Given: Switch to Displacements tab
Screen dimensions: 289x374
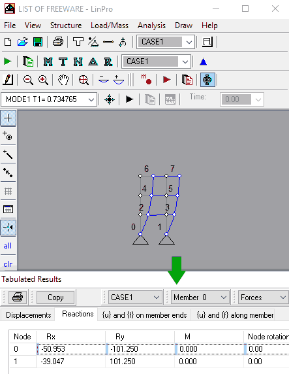Looking at the screenshot, I should pos(28,315).
